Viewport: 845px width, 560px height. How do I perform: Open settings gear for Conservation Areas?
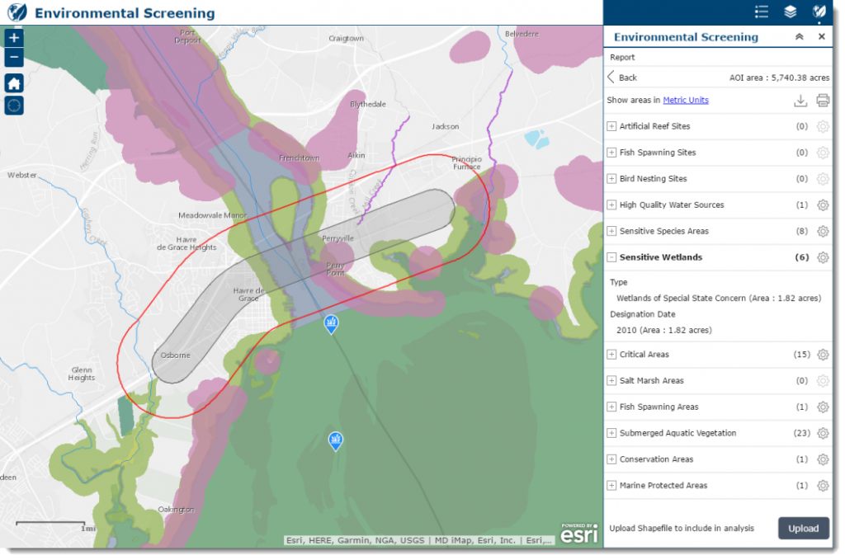point(823,459)
